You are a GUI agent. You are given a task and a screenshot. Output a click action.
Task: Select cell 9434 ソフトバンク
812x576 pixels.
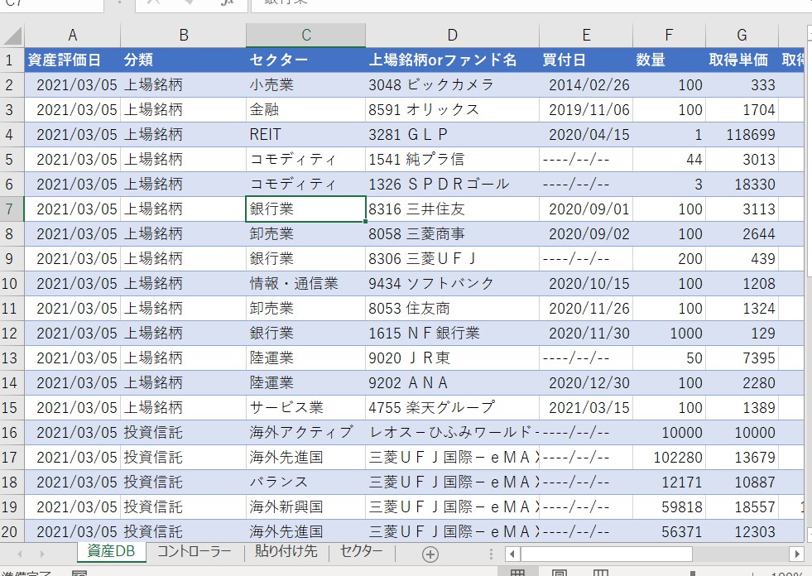(x=452, y=284)
